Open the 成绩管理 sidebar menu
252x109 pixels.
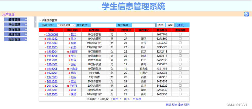[x=16, y=34]
